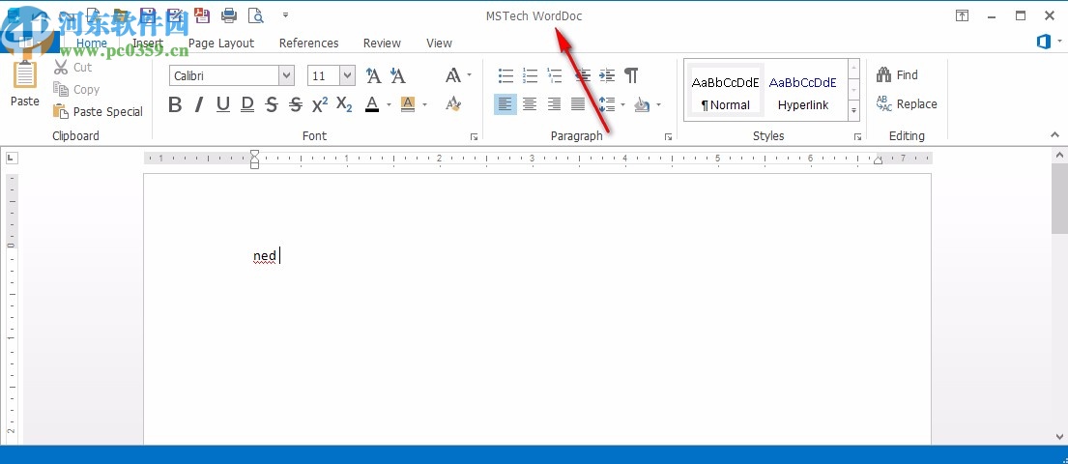
Task: Open Print Preview from quick access toolbar
Action: coord(255,15)
